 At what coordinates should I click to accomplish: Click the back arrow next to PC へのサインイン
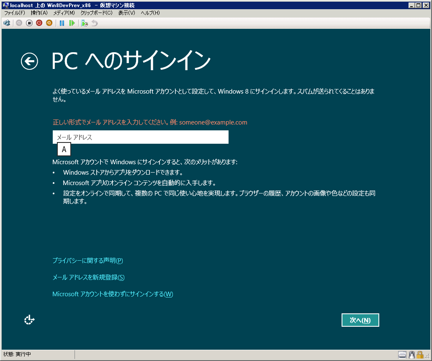29,61
